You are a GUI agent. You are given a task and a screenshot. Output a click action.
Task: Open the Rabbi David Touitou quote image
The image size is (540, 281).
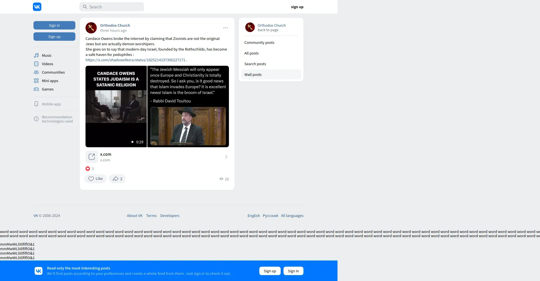click(x=188, y=106)
